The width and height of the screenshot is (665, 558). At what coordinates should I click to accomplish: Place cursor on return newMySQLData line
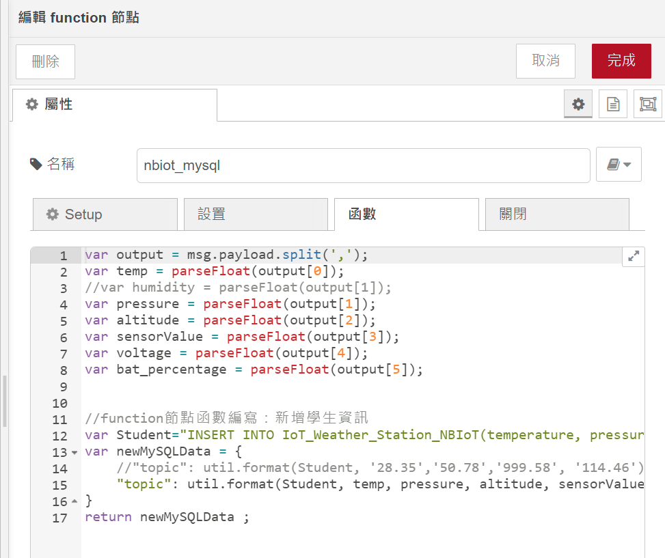click(x=167, y=518)
